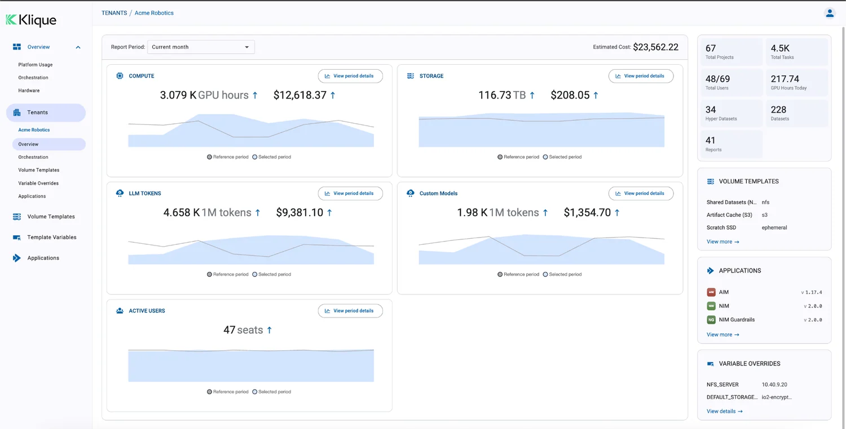Click the Storage usage chart
This screenshot has height=429, width=846.
[541, 130]
